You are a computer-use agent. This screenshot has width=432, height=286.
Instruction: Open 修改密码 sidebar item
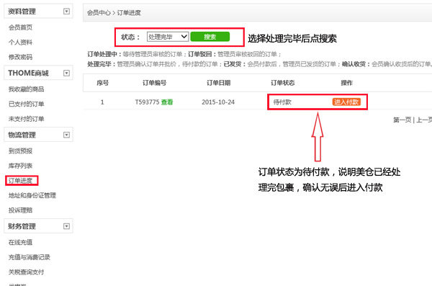pos(20,57)
